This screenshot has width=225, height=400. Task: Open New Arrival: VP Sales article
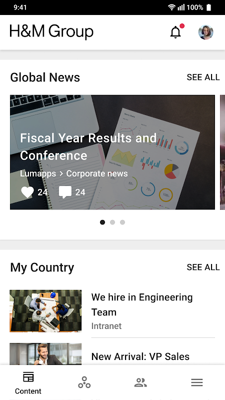[140, 356]
